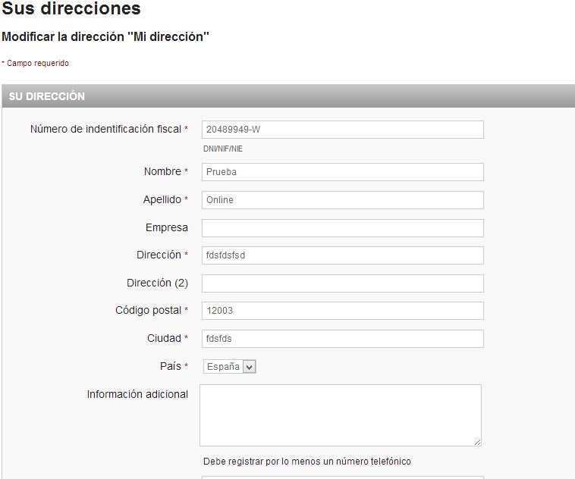This screenshot has width=575, height=479.
Task: Click the fiscal ID field containing 20489949-W
Action: (342, 130)
